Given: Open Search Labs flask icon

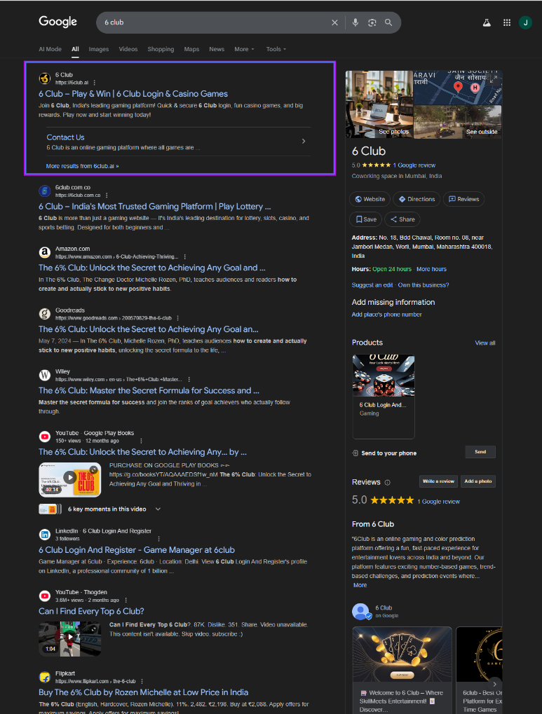Looking at the screenshot, I should pyautogui.click(x=487, y=22).
